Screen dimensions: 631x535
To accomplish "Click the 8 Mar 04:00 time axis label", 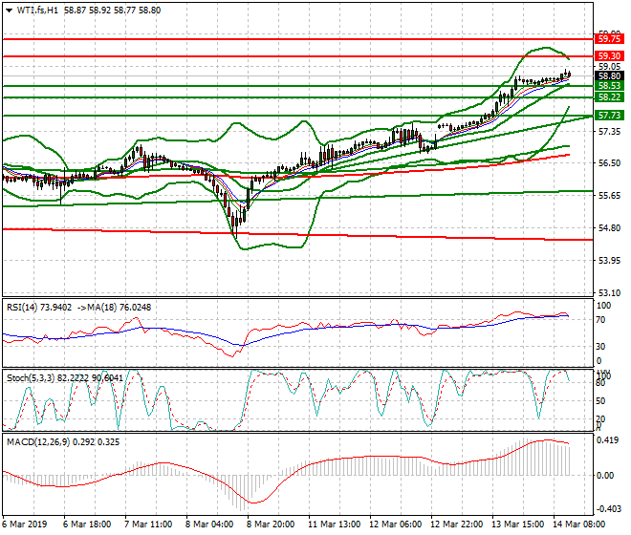I will pyautogui.click(x=209, y=524).
